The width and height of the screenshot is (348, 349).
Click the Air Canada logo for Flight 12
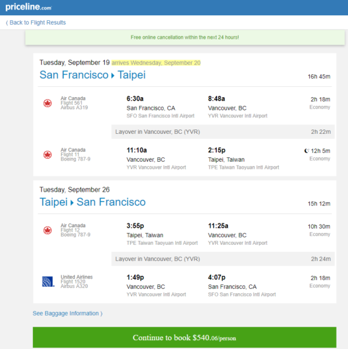point(48,230)
